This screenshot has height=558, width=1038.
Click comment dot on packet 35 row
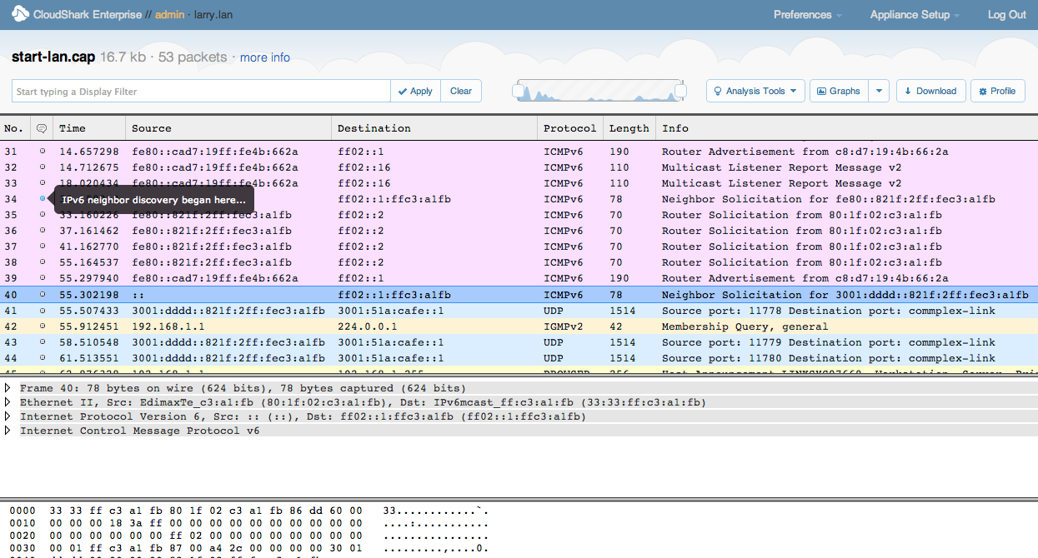[43, 215]
